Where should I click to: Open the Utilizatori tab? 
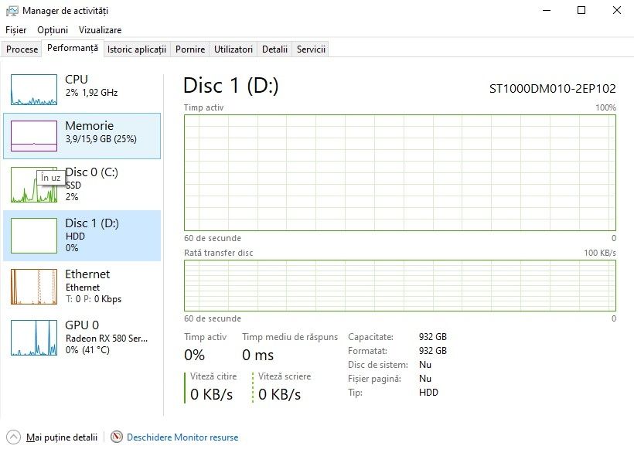(233, 49)
